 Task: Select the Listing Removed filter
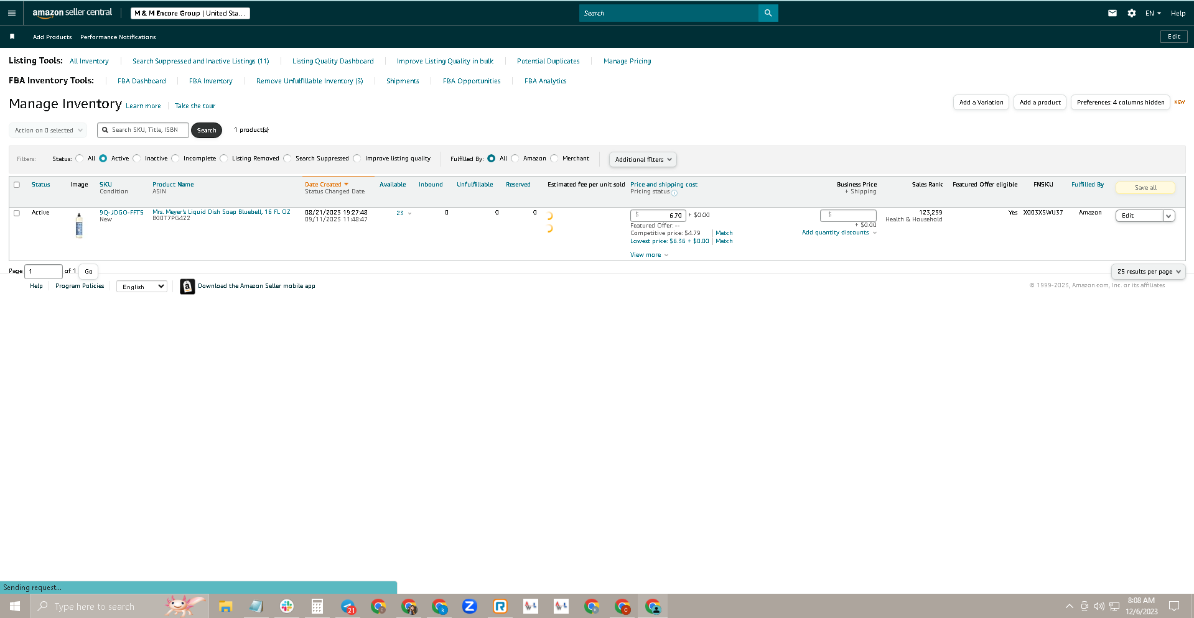(x=224, y=159)
